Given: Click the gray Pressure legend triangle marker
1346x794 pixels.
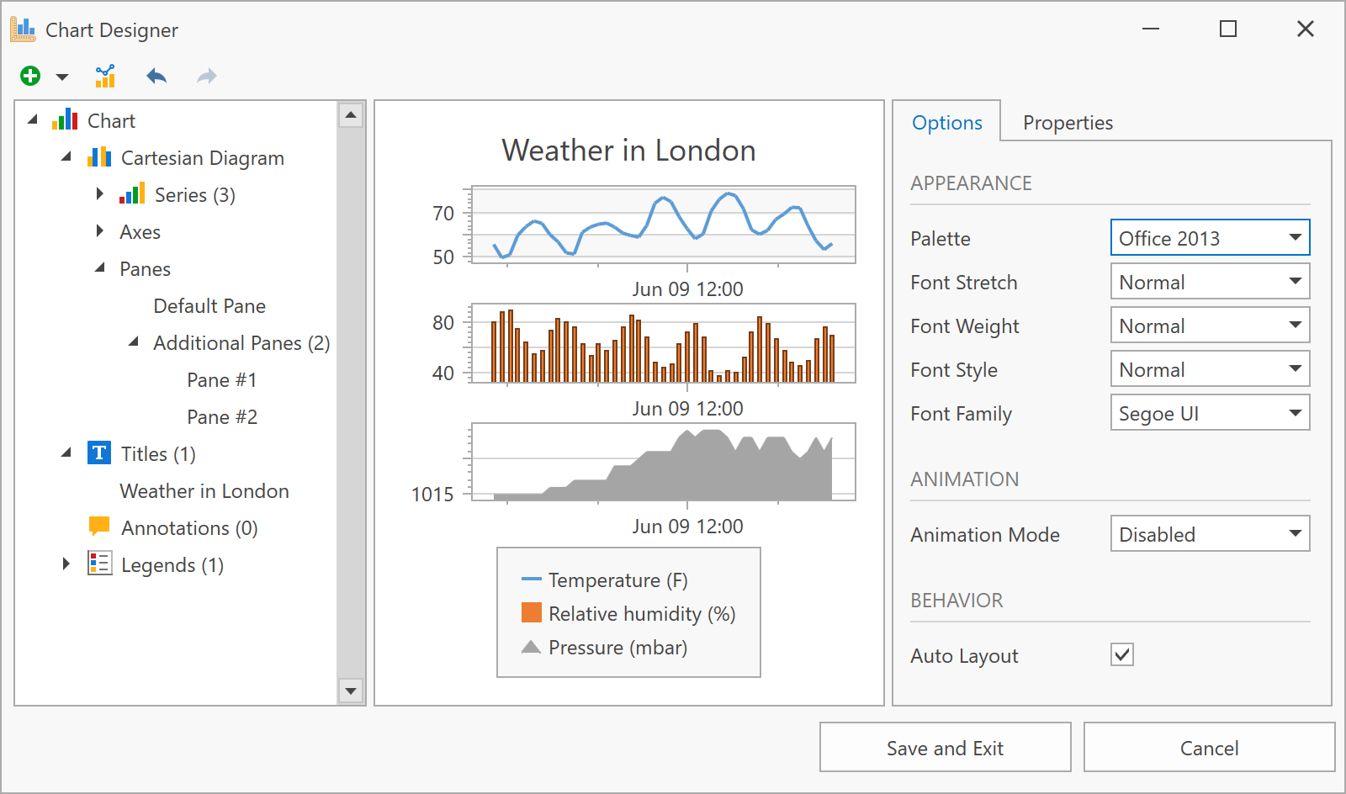Looking at the screenshot, I should tap(531, 646).
